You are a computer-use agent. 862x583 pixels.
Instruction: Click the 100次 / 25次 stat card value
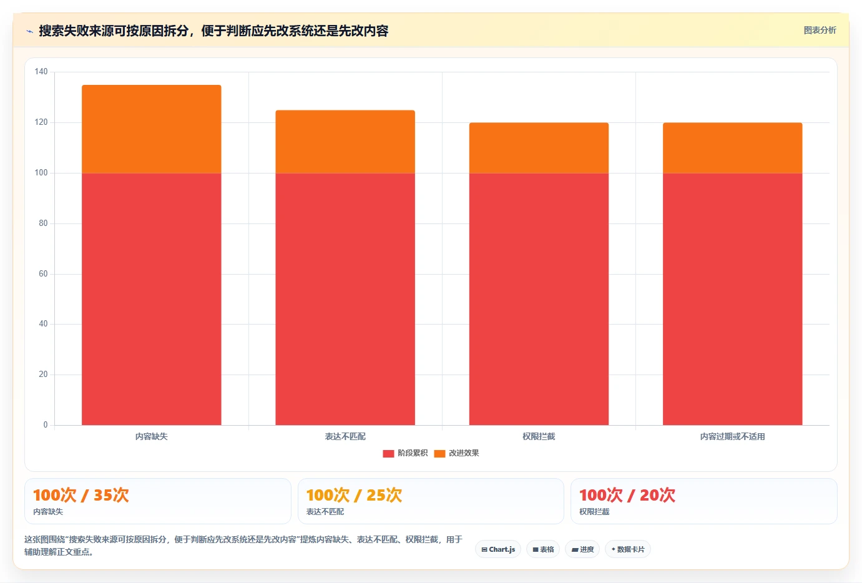coord(354,495)
